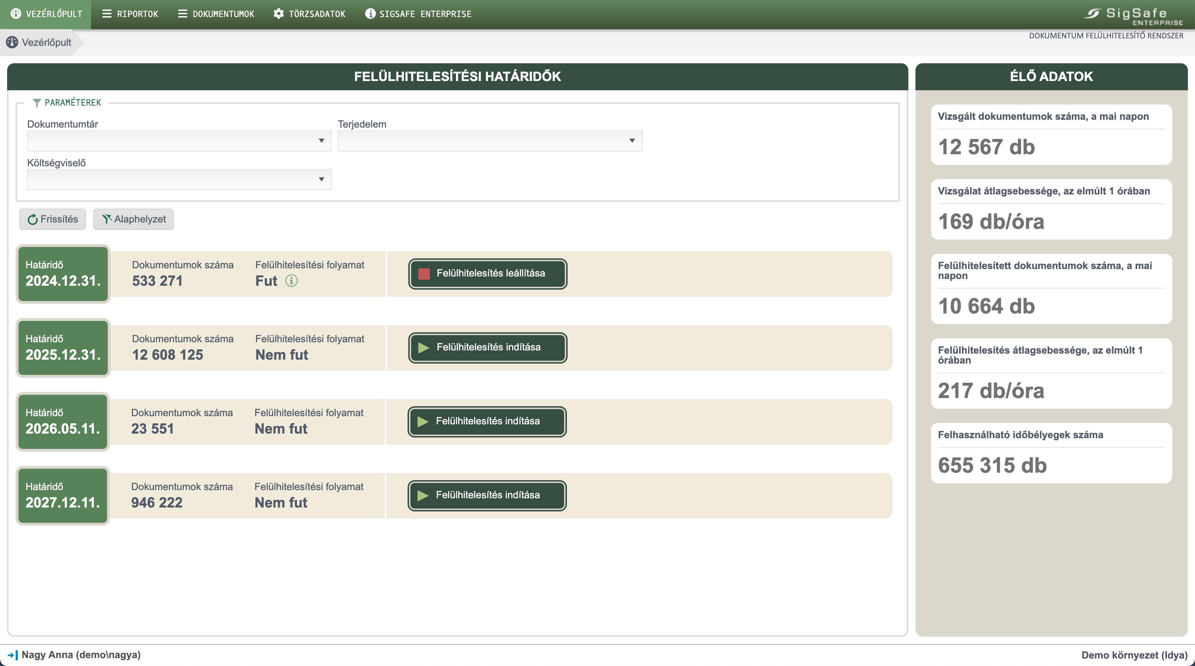The width and height of the screenshot is (1195, 666).
Task: Click the 169 db/óra value
Action: click(991, 221)
